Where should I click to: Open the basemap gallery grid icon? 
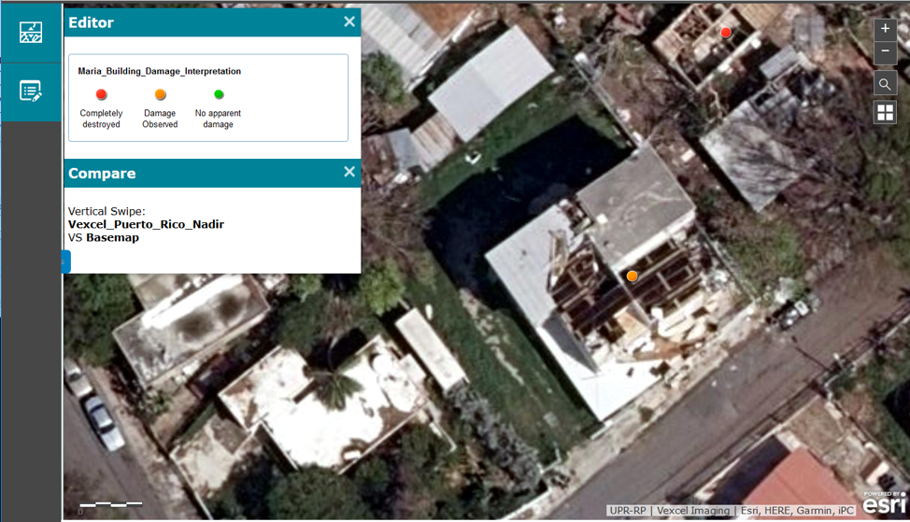tap(885, 112)
